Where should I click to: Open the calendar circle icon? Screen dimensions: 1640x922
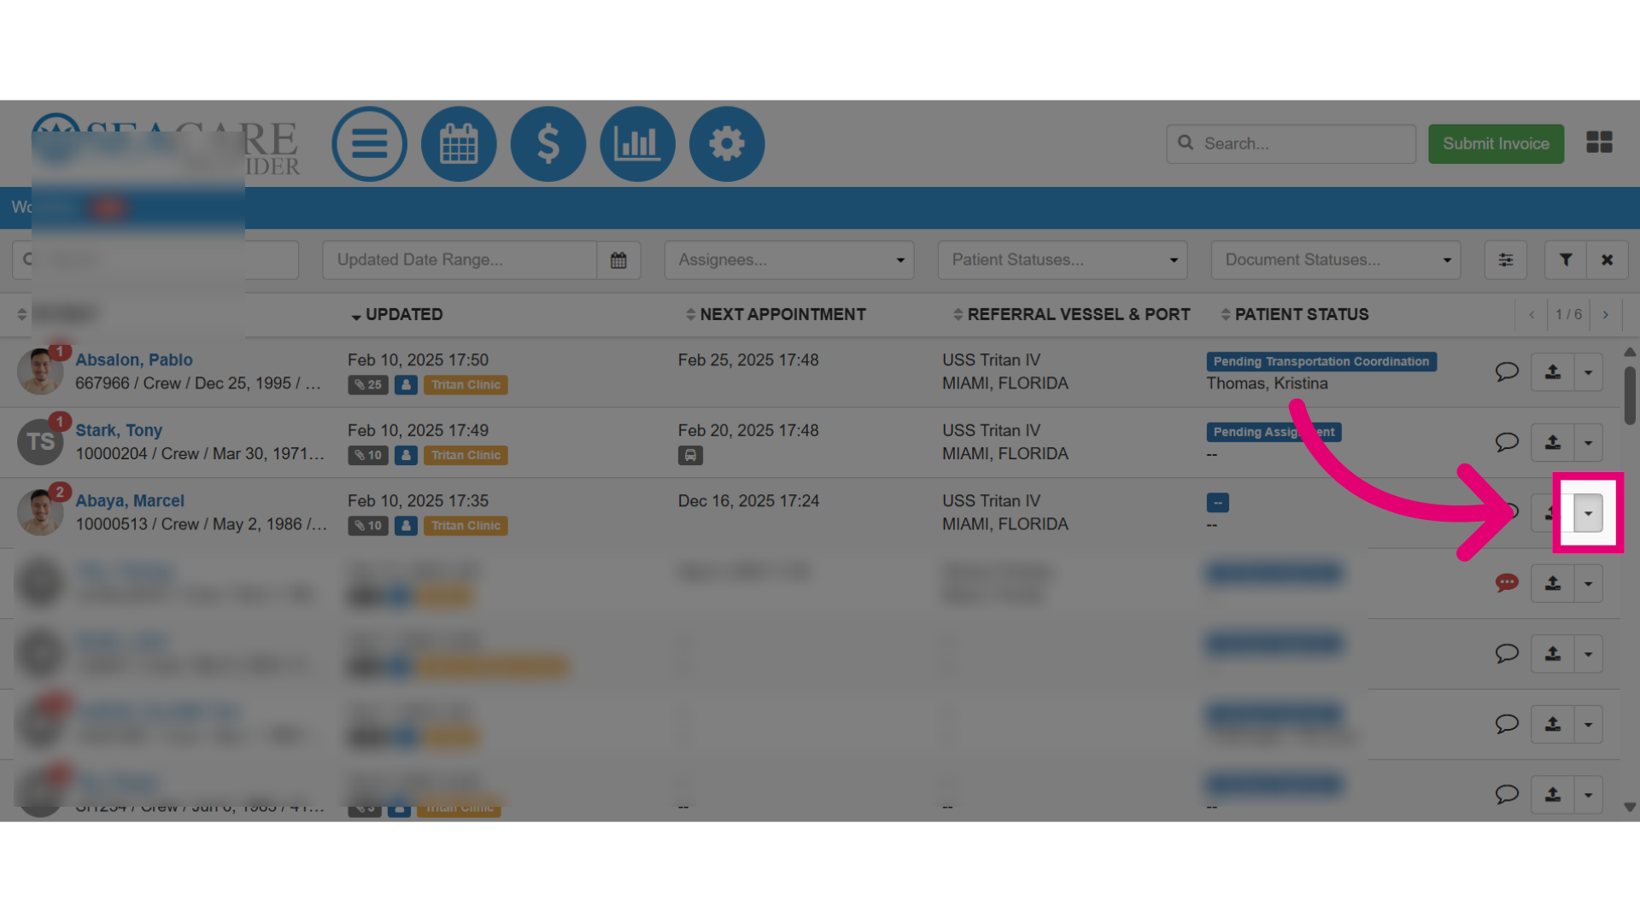click(x=459, y=143)
